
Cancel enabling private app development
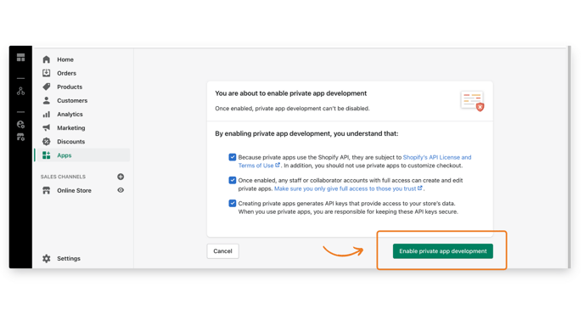tap(222, 251)
